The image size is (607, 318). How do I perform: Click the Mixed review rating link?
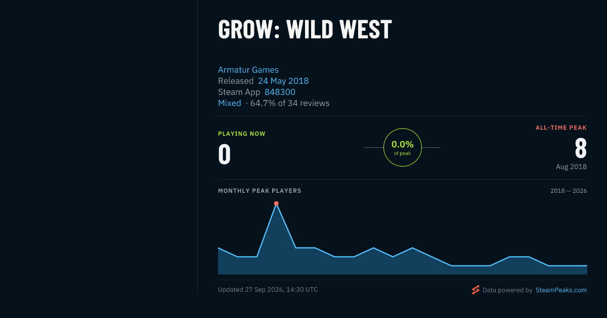point(230,103)
